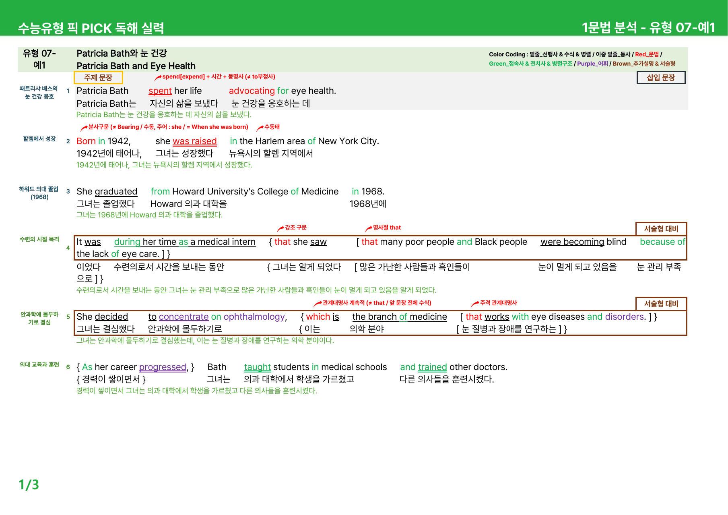Click 'during her time as a medical intern'
Screen dimensions: 728x515
point(185,242)
